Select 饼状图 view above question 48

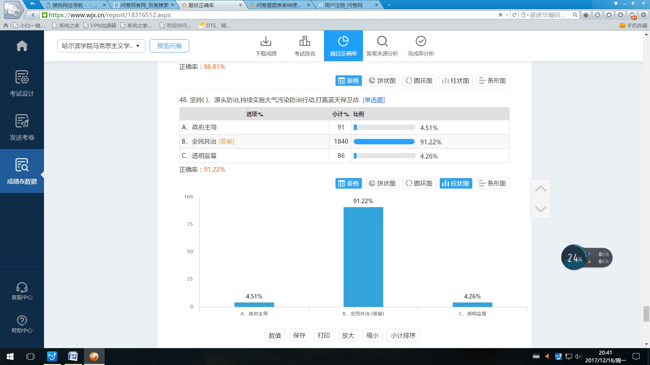383,81
